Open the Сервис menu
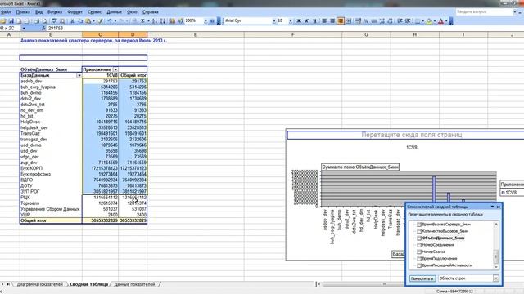The height and width of the screenshot is (294, 524). point(95,12)
